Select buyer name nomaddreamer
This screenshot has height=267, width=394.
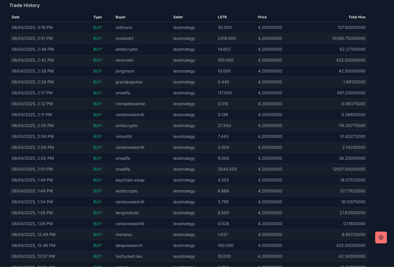tap(130, 104)
